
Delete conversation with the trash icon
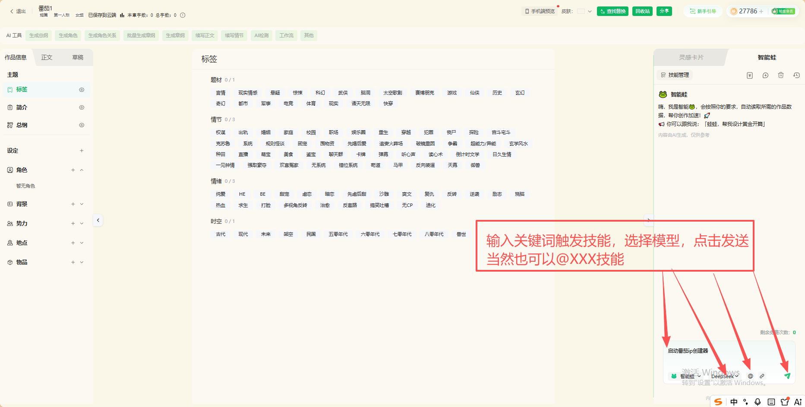781,75
